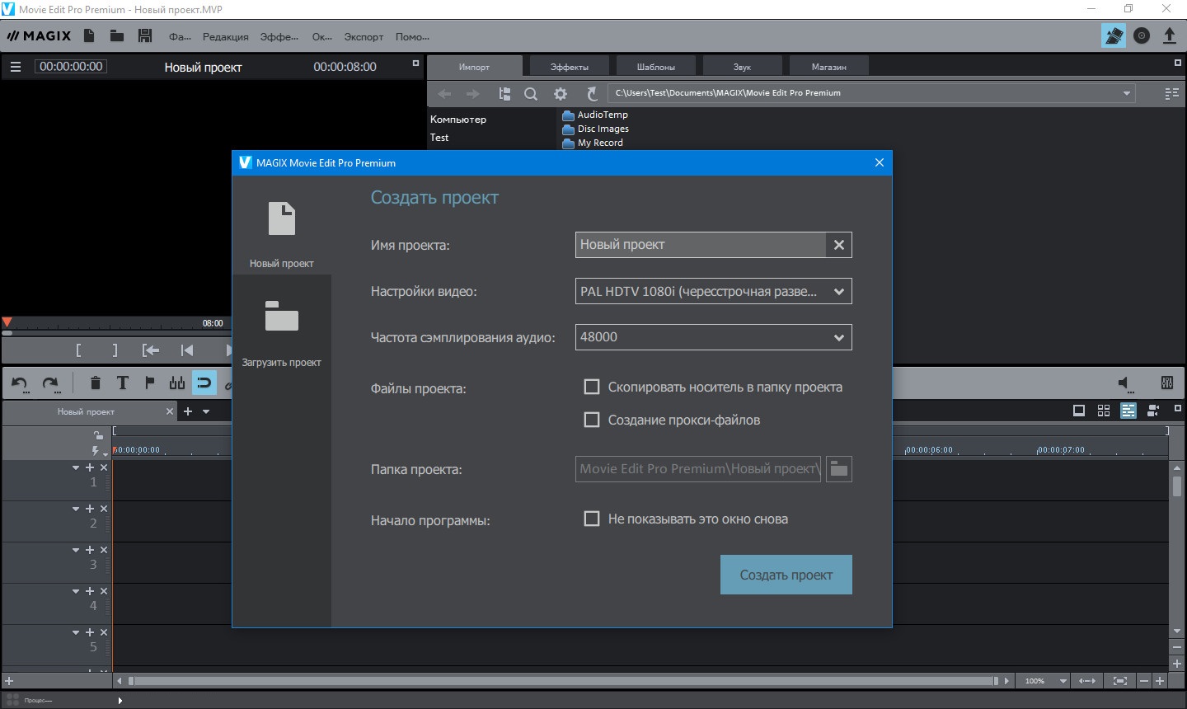Switch to the Импорт tab

coord(474,67)
